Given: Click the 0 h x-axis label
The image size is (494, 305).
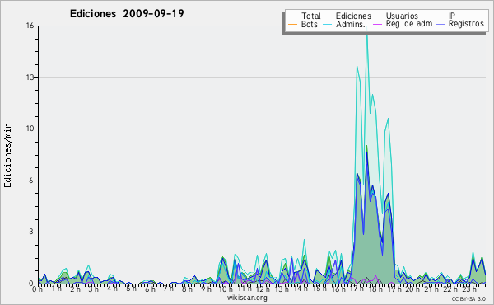Looking at the screenshot, I should pyautogui.click(x=37, y=289).
